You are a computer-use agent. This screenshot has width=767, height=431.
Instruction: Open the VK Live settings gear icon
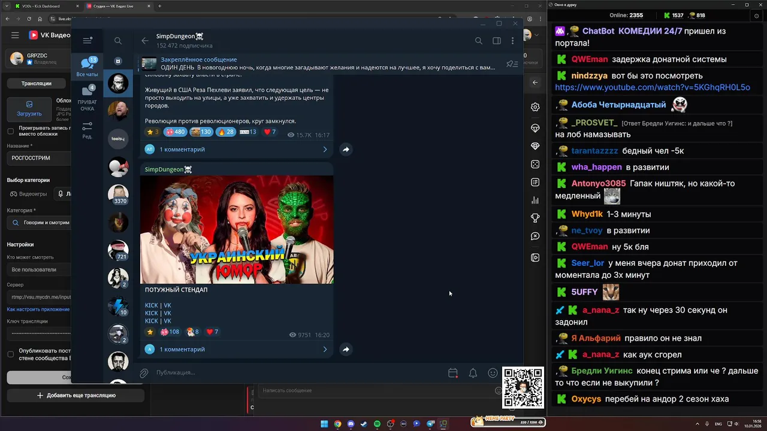pos(535,107)
